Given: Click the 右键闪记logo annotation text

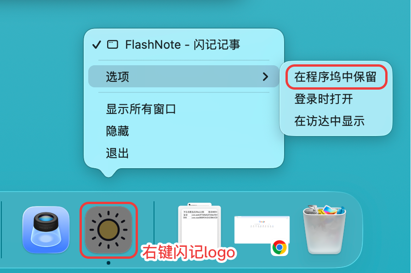Looking at the screenshot, I should (x=189, y=252).
